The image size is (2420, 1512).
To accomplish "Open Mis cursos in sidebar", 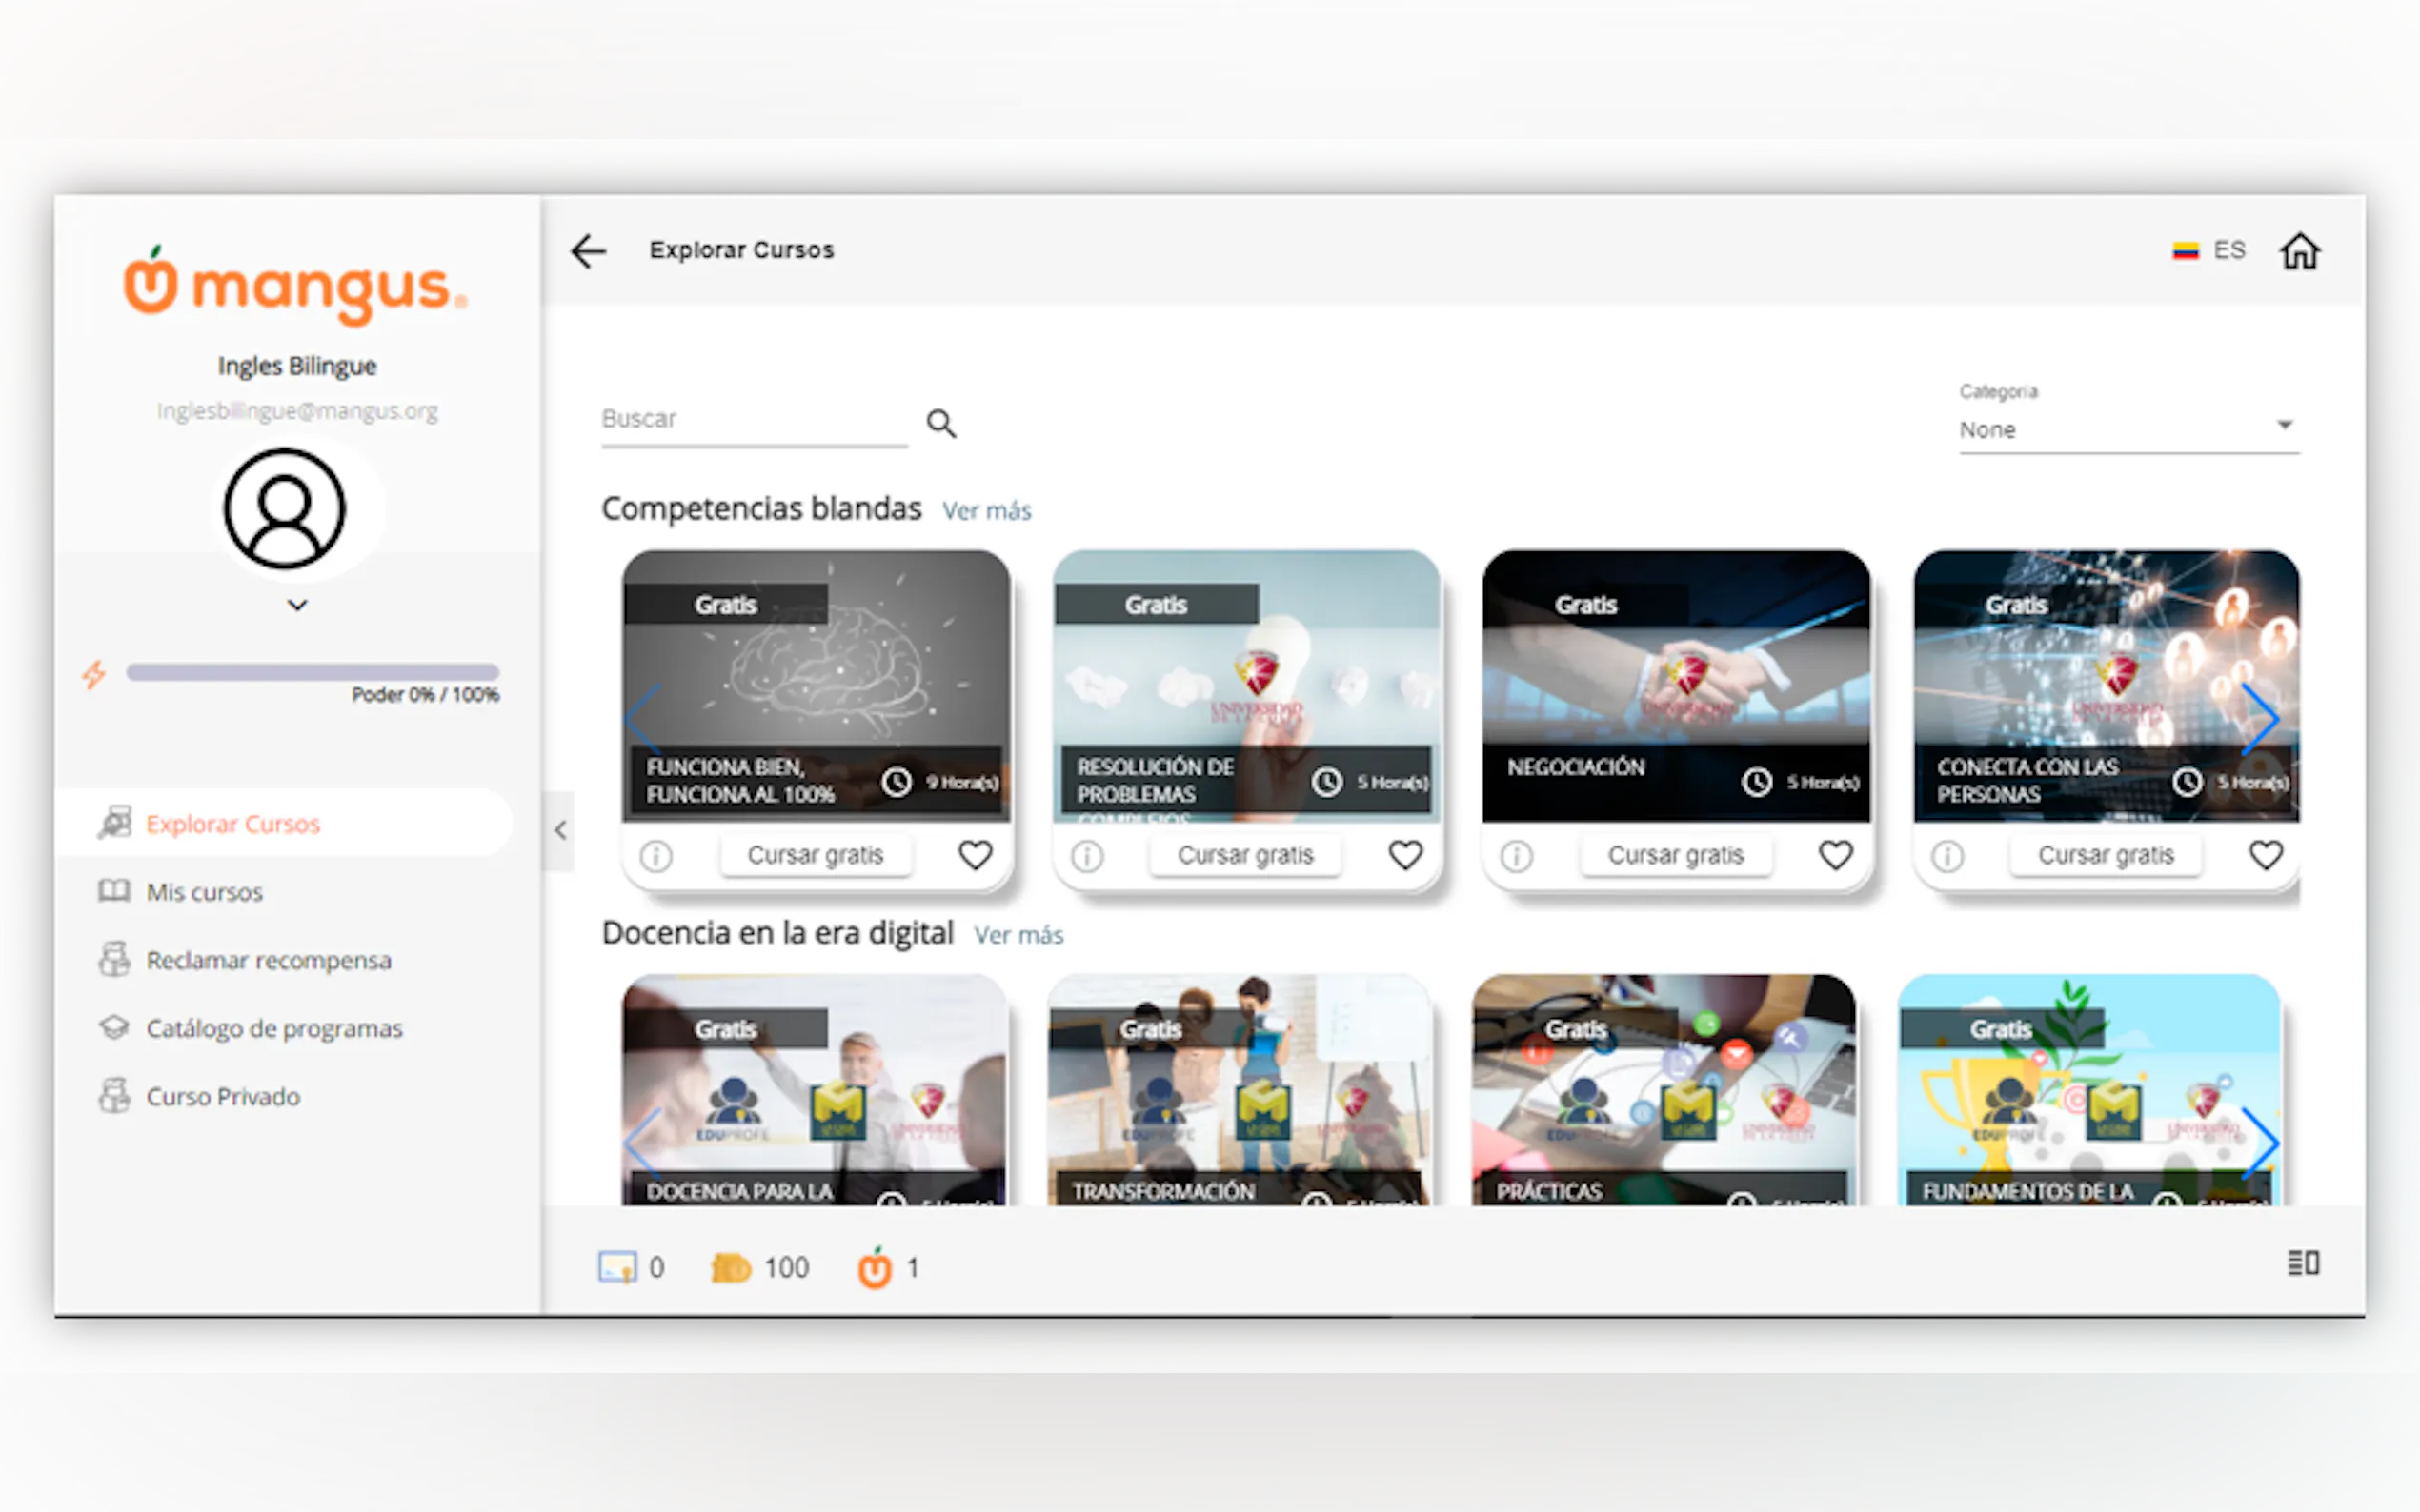I will click(204, 892).
